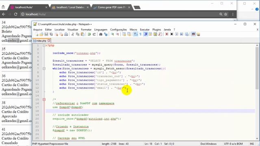Switch to localhost / Local Database browser tab
The width and height of the screenshot is (260, 146).
coord(70,7)
